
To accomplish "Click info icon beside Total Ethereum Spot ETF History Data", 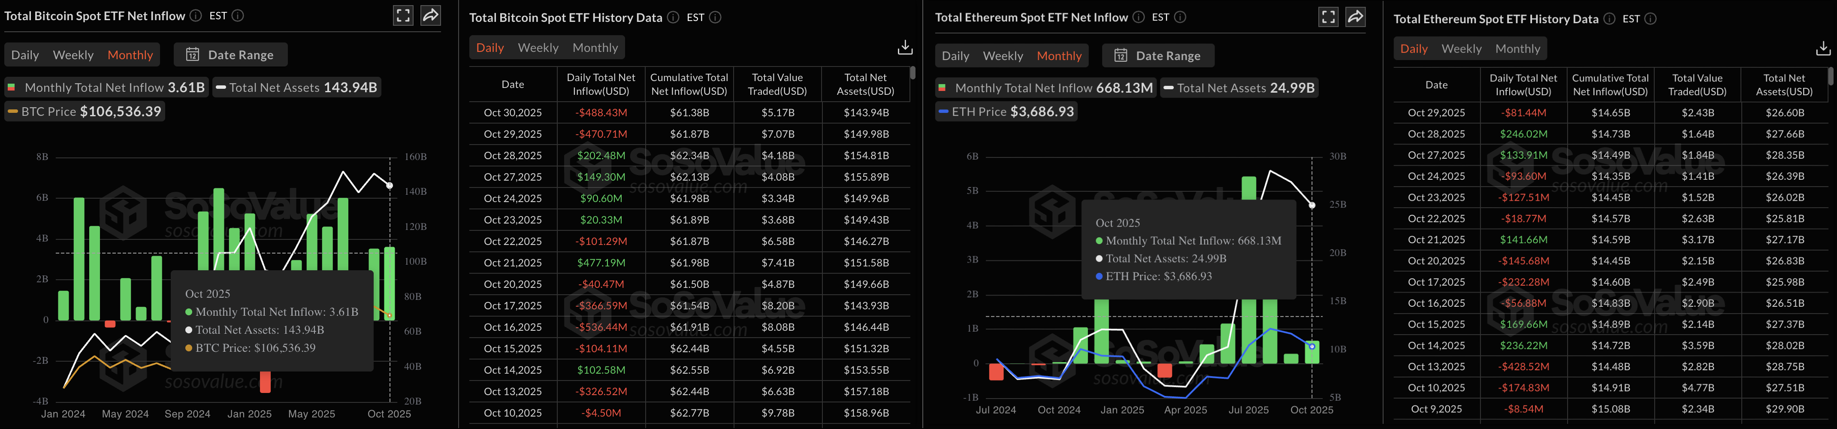I will point(1610,18).
